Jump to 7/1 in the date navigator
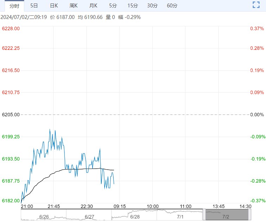The image size is (266, 222). [180, 217]
